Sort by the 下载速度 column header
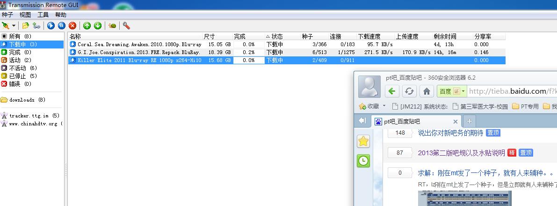557x206 pixels. (x=376, y=36)
